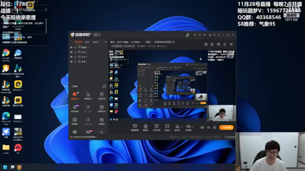Open the hamburger menu in title bar
Image resolution: width=305 pixels, height=171 pixels.
pyautogui.click(x=219, y=35)
